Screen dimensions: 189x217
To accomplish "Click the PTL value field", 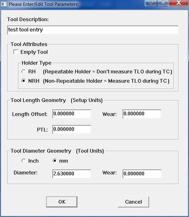I will 72,129.
